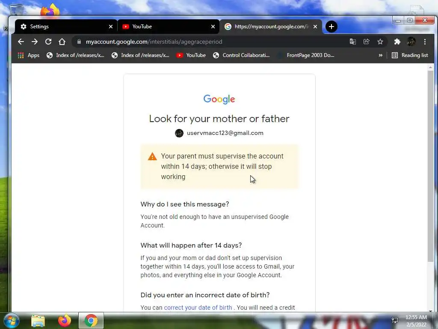
Task: Open second Index of /releases bookmark
Action: tap(140, 55)
